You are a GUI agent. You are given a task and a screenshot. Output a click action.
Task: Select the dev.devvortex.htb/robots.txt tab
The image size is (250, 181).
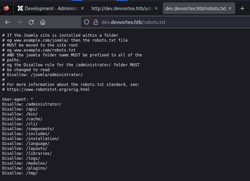[199, 8]
